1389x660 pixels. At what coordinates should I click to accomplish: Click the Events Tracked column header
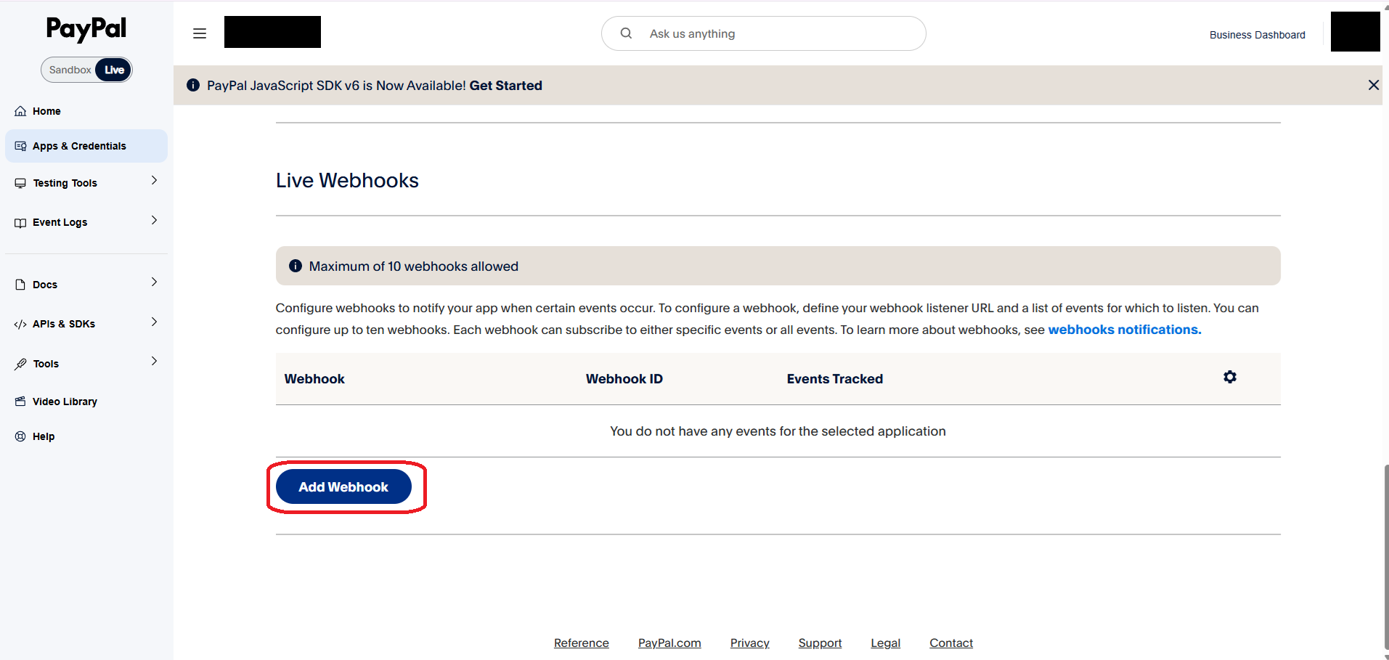point(835,379)
